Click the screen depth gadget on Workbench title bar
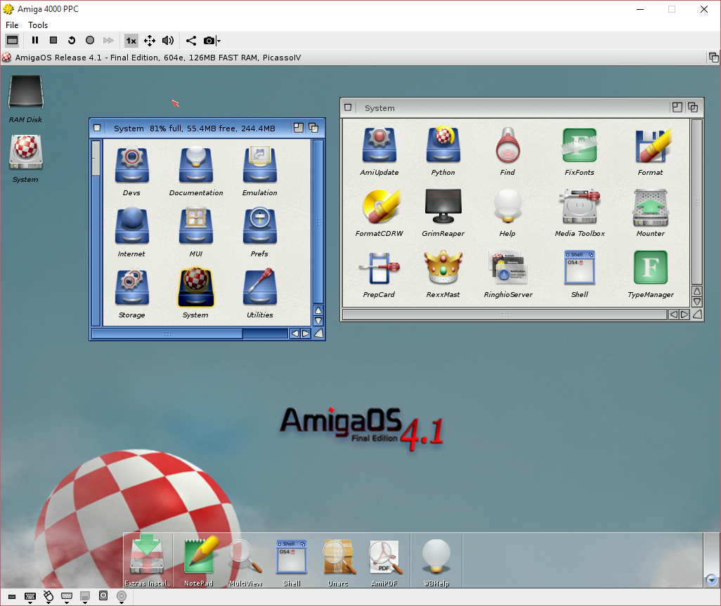Screen dimensions: 721x606 [x=713, y=58]
